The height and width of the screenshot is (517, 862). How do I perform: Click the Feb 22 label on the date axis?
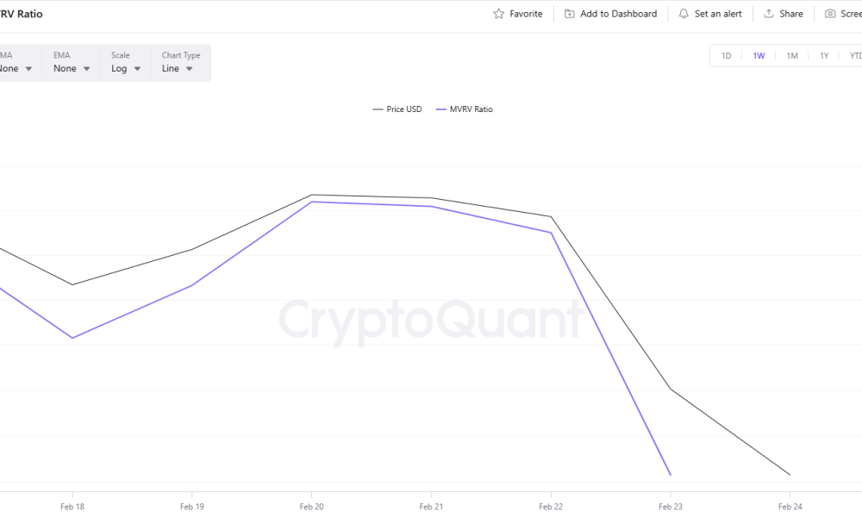(551, 507)
